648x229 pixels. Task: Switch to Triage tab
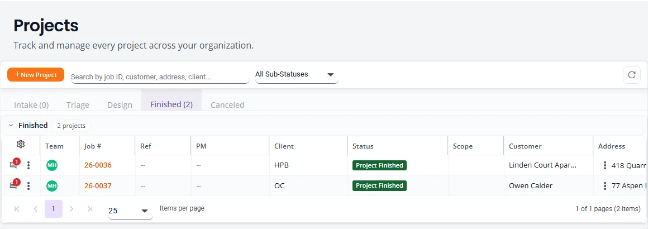[78, 104]
